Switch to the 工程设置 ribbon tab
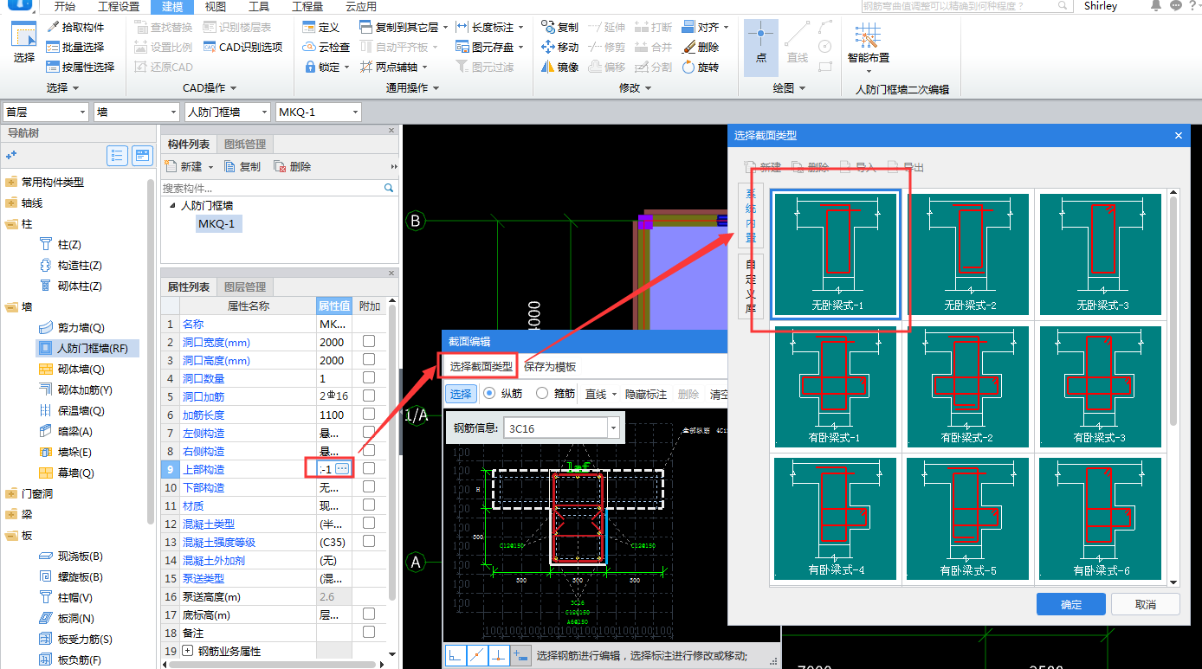Screen dimensions: 1202x669 point(119,6)
